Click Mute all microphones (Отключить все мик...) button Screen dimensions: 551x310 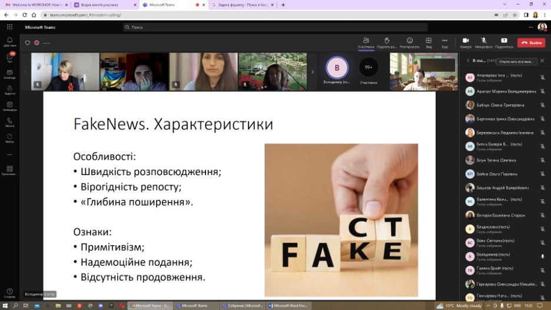pyautogui.click(x=516, y=61)
